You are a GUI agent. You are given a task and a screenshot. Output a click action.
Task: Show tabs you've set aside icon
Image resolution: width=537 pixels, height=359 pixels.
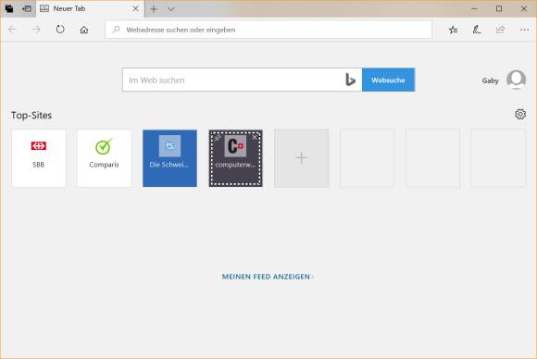pyautogui.click(x=9, y=9)
